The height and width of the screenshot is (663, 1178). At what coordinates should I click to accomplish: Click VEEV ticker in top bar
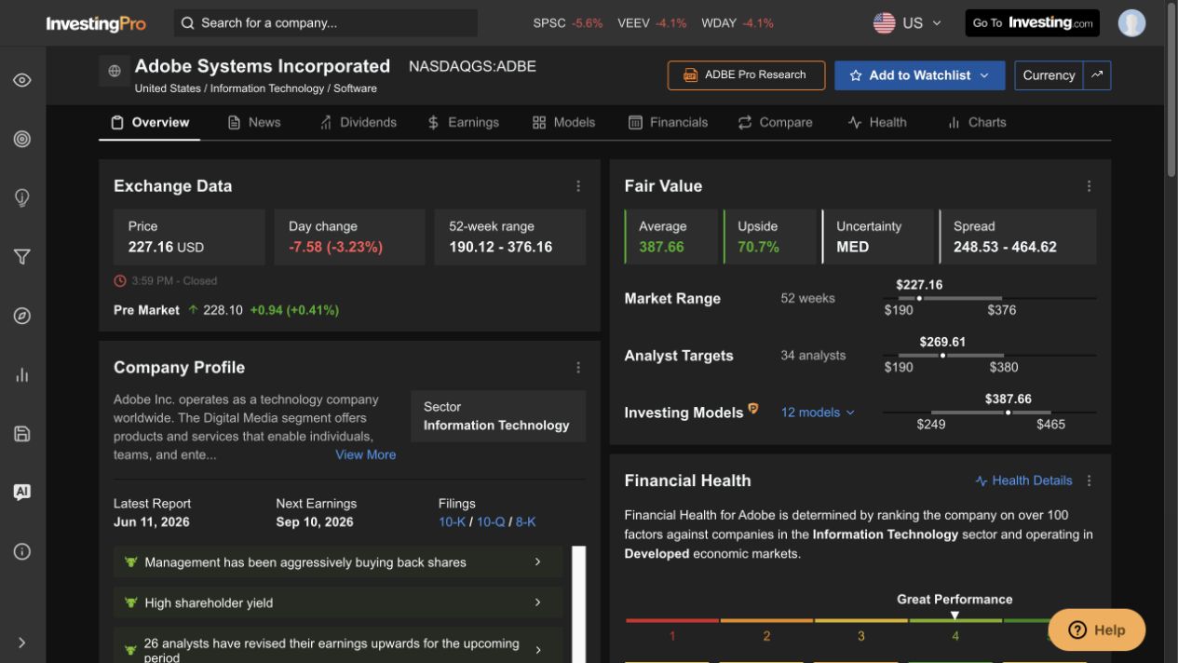tap(652, 23)
